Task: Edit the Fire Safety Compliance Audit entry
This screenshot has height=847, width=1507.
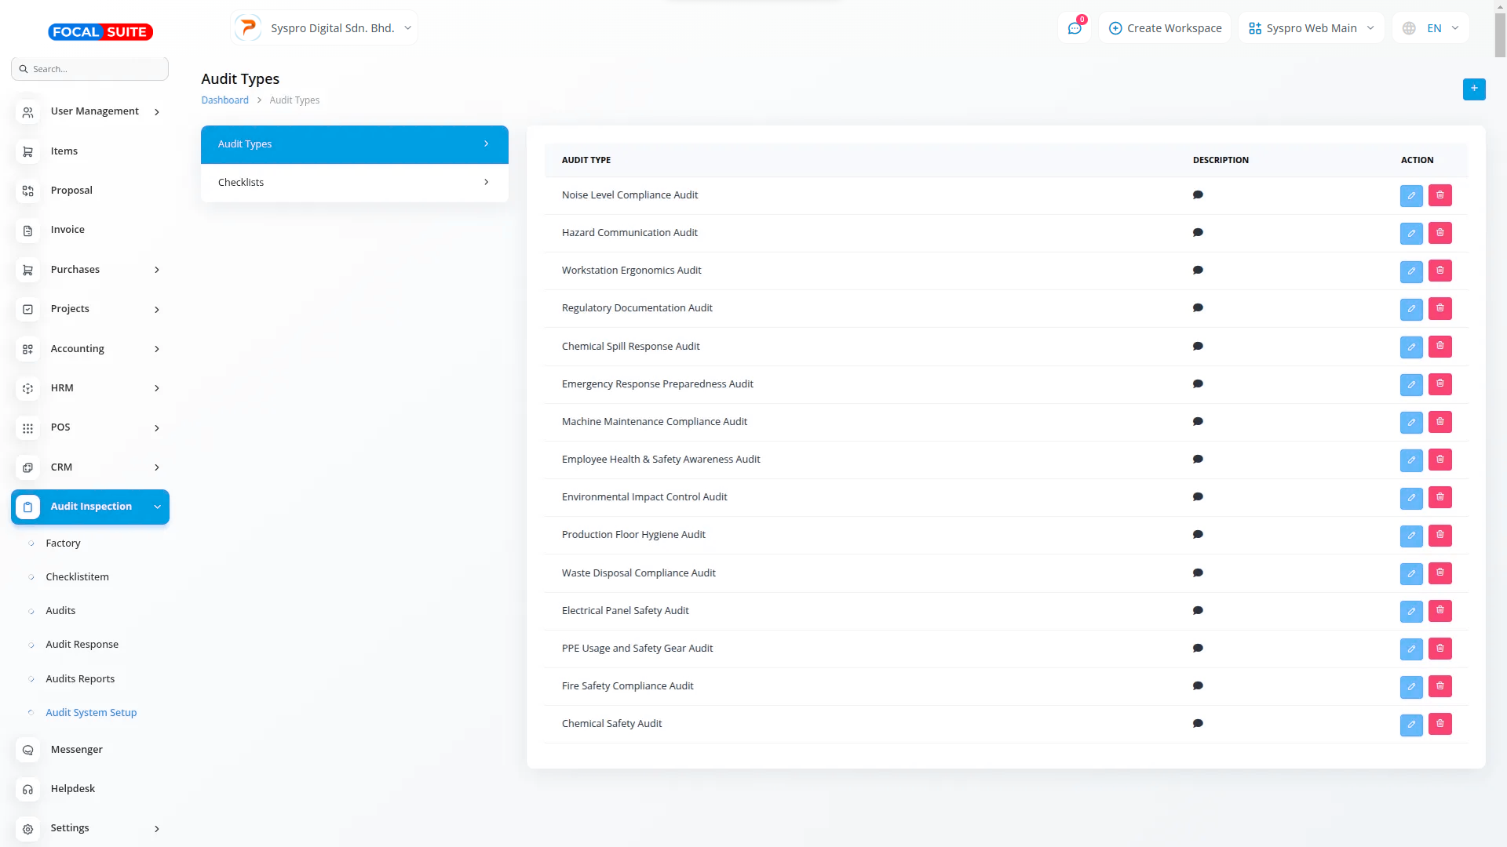Action: (1410, 686)
